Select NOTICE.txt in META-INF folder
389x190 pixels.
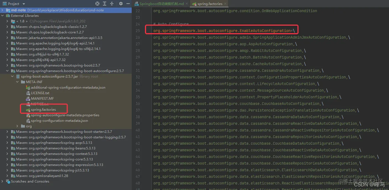click(40, 104)
